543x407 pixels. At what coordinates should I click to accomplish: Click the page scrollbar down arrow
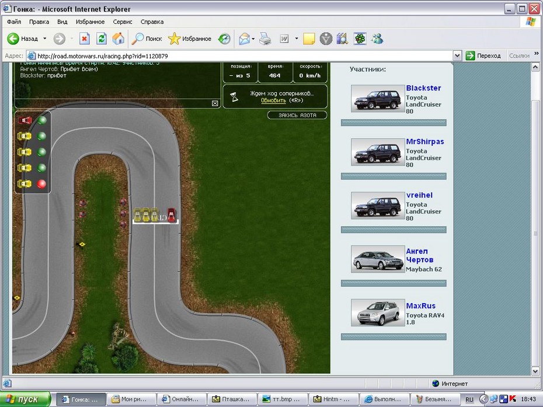[x=535, y=371]
